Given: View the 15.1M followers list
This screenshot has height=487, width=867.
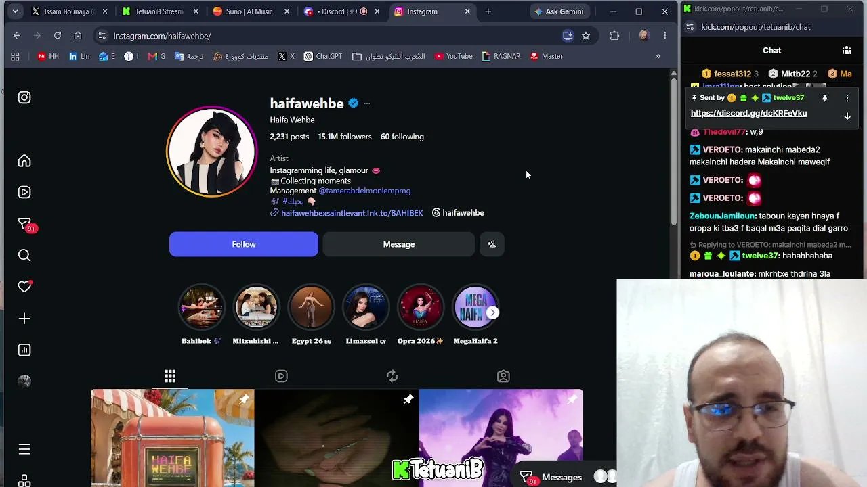Looking at the screenshot, I should pyautogui.click(x=345, y=137).
